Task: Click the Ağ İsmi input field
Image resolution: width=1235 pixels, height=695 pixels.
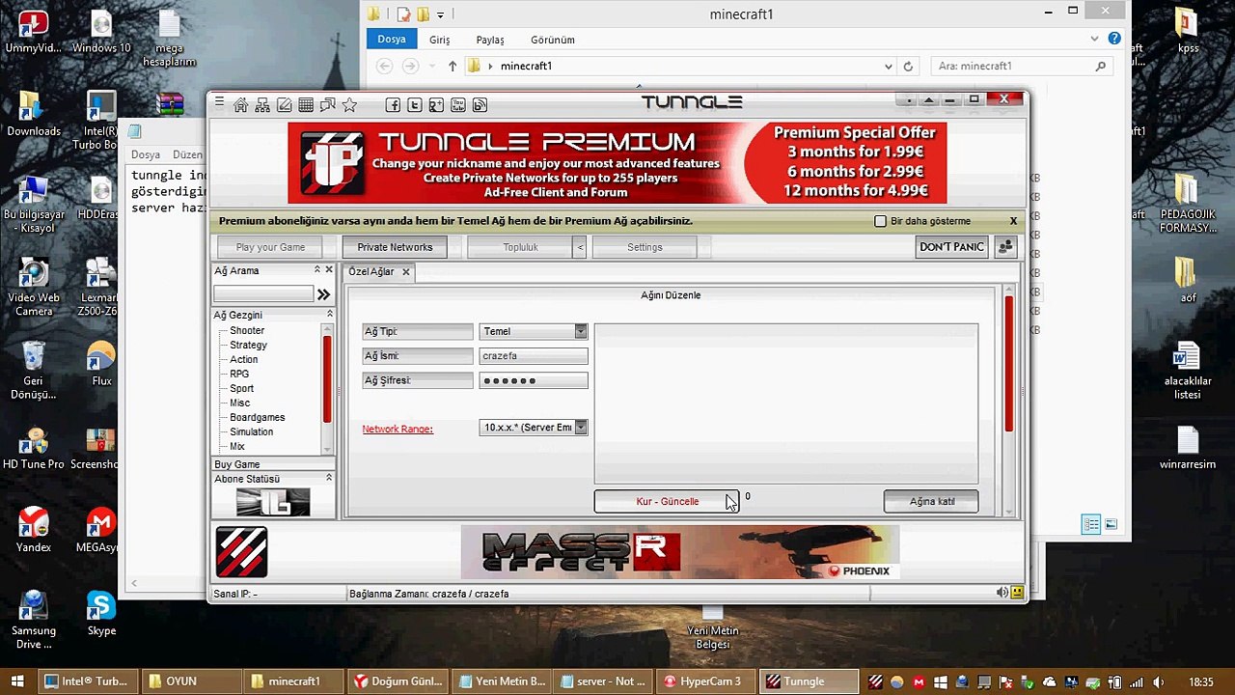Action: [x=534, y=356]
